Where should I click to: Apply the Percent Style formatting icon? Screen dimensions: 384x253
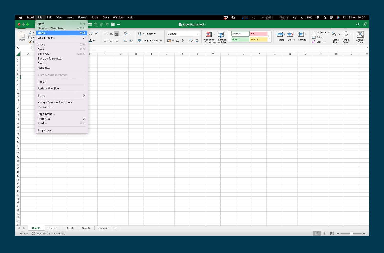pos(177,40)
